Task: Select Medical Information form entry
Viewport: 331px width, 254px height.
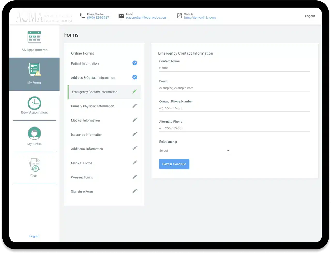Action: point(85,120)
